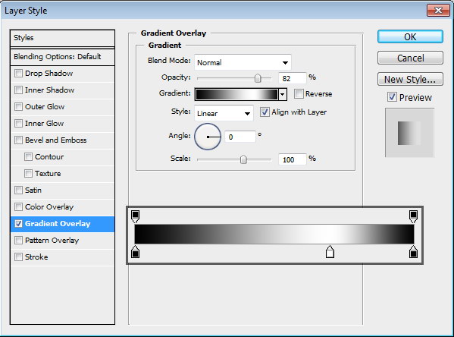Viewport: 454px width, 337px height.
Task: Click the angle dial control
Action: [x=208, y=137]
